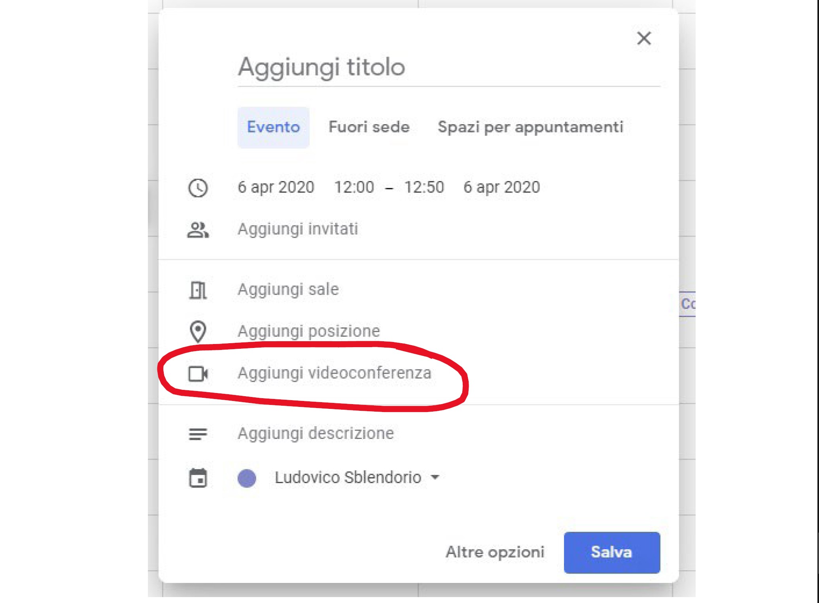Click the video camera icon

pos(198,374)
